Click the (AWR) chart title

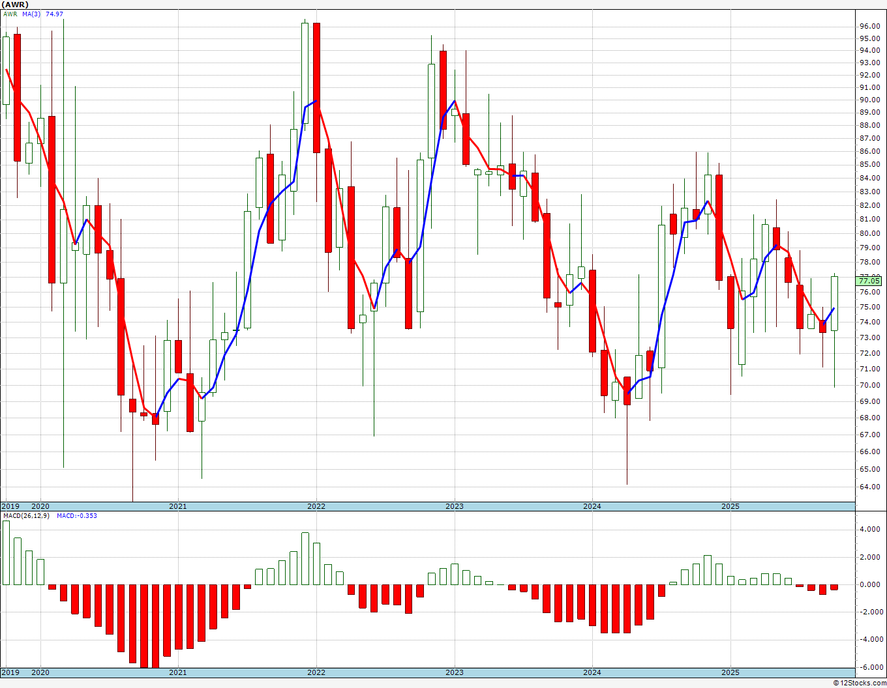16,5
